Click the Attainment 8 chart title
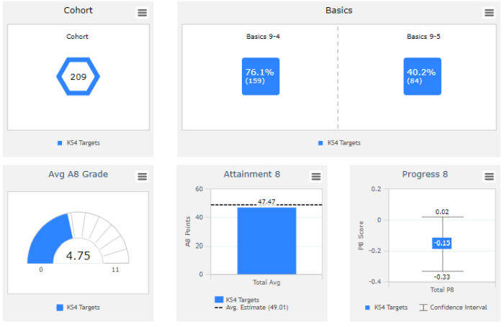This screenshot has width=504, height=327. click(251, 175)
